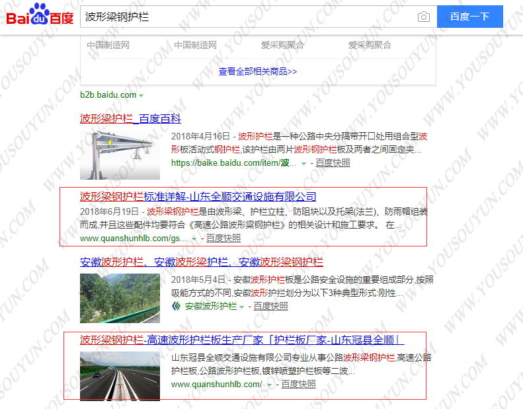Viewport: 523px width, 409px height.
Task: Open baike.baidu.com/item URL link
Action: 233,163
